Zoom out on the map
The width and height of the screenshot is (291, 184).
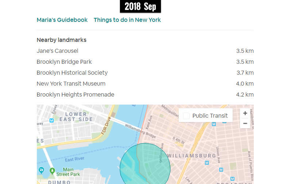245,124
